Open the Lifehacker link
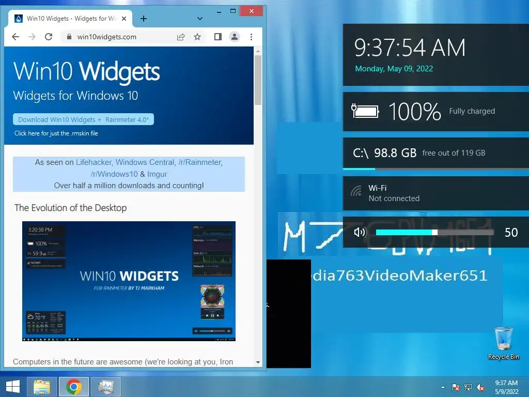The height and width of the screenshot is (397, 529). click(94, 162)
